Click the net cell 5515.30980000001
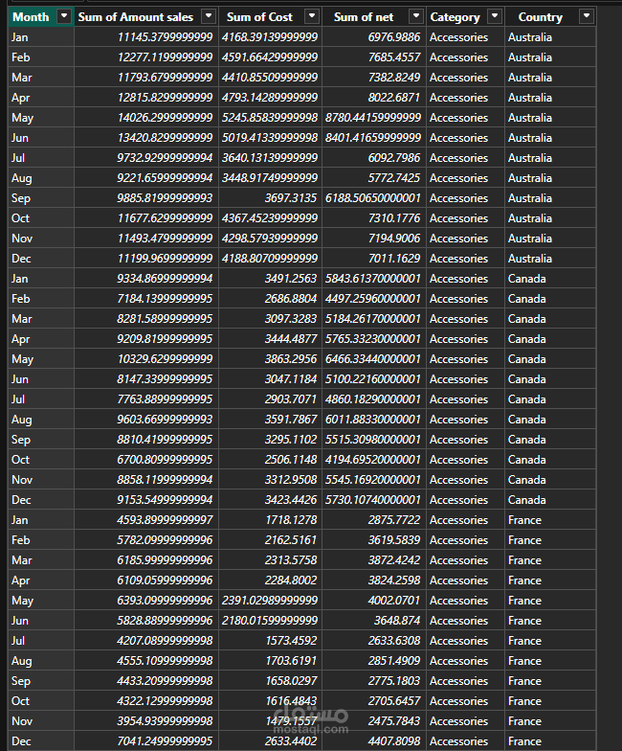This screenshot has width=622, height=751. tap(374, 440)
